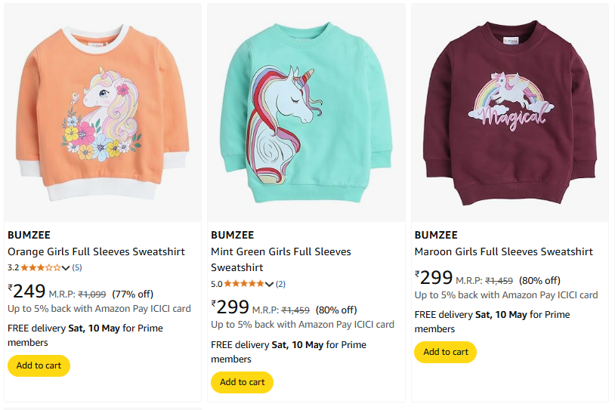Screen dimensions: 615x410
Task: Click the BUMZEE brand name above the orange sweatshirt
Action: 29,235
